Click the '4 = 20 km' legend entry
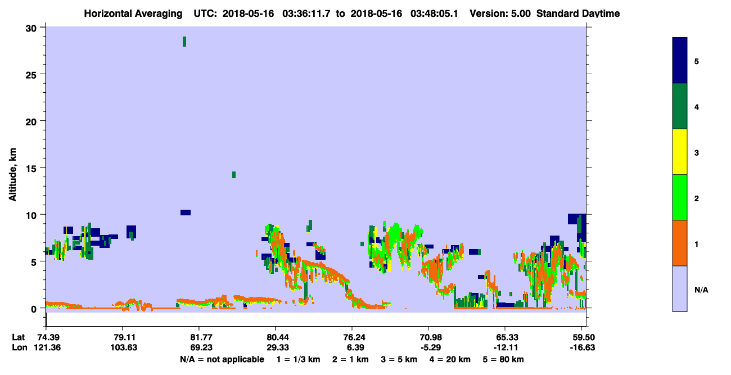 click(x=450, y=359)
